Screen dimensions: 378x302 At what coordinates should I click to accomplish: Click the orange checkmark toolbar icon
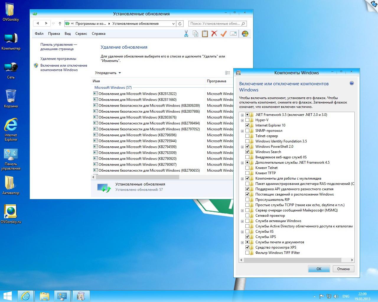tap(224, 34)
